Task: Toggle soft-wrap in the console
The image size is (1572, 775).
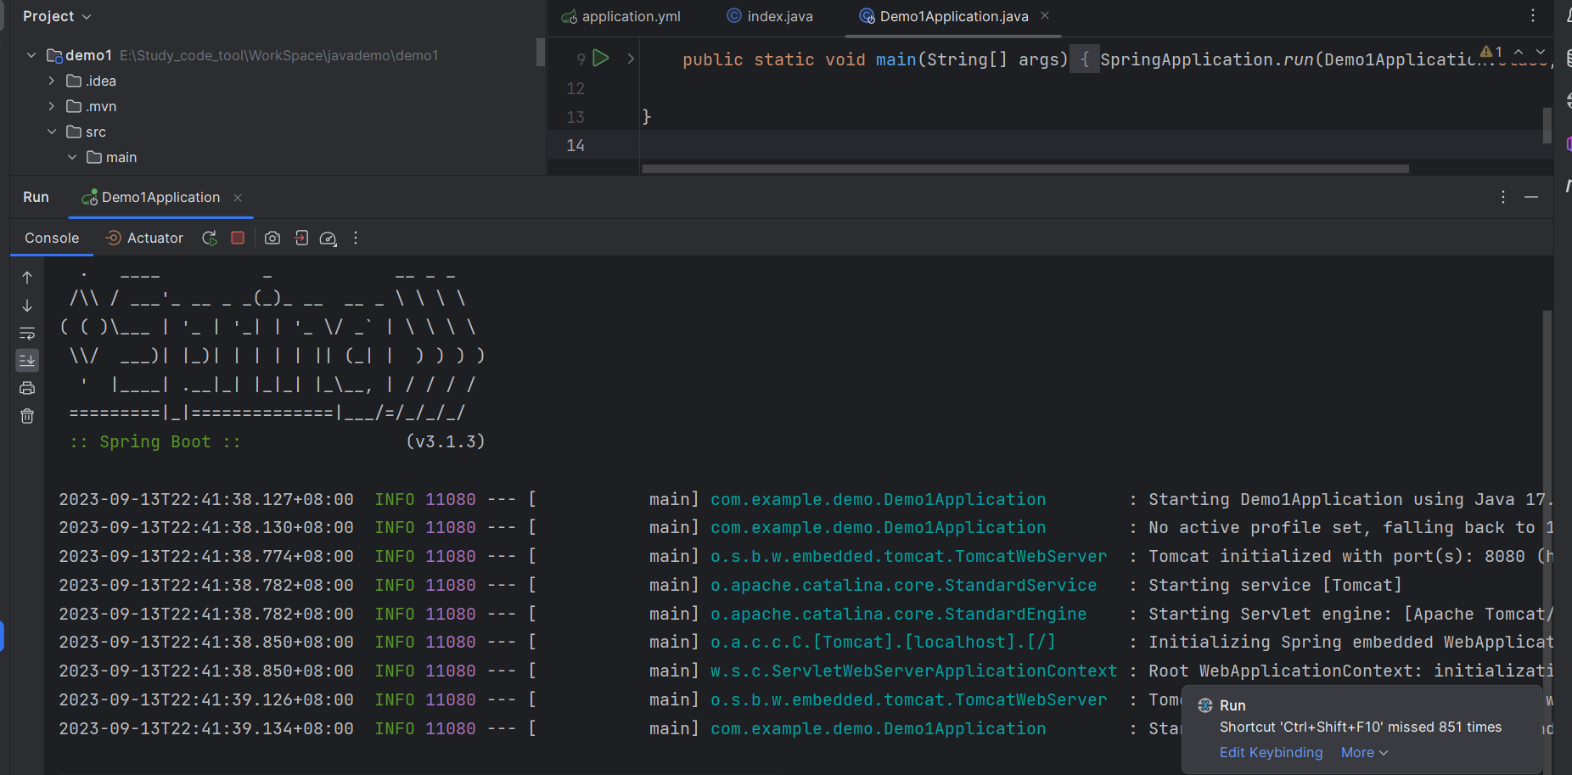Action: 27,334
